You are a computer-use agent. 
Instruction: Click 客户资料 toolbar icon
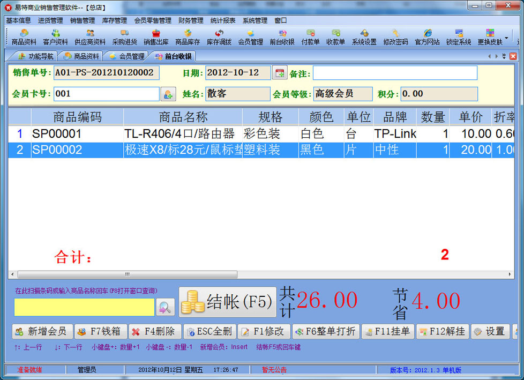(55, 37)
